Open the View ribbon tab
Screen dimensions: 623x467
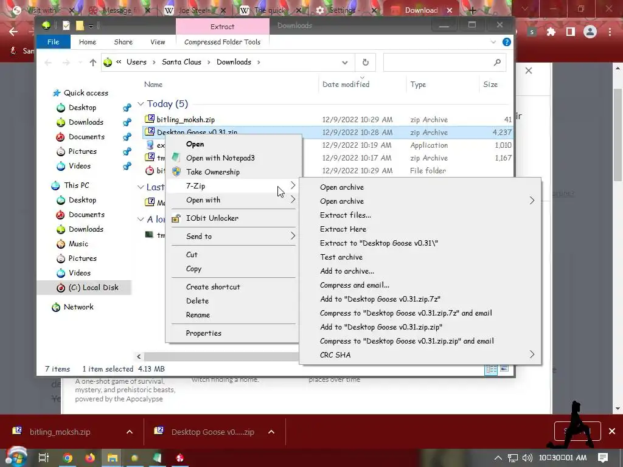tap(158, 42)
